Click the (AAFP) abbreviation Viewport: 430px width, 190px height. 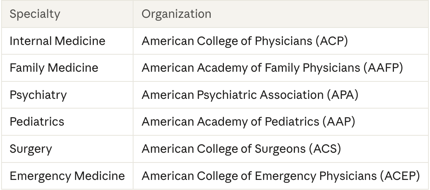[383, 68]
